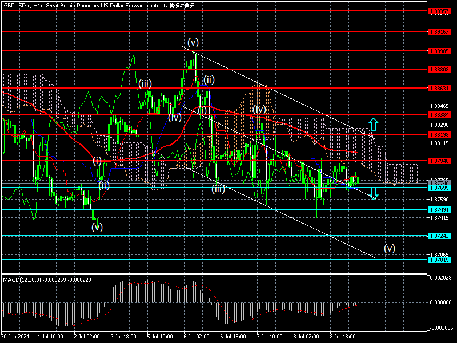Select the projected (v) wave label at bottom right

click(389, 248)
